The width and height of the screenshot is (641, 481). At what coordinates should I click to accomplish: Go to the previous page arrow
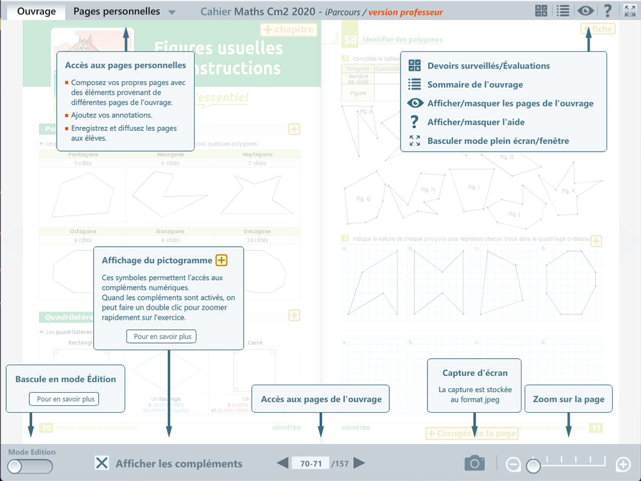point(283,463)
